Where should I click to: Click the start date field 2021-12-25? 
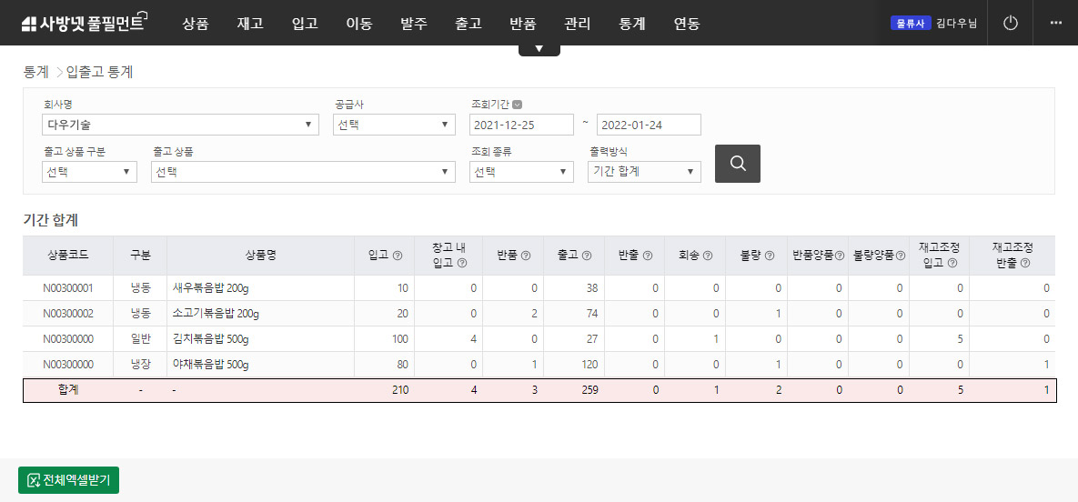[520, 125]
